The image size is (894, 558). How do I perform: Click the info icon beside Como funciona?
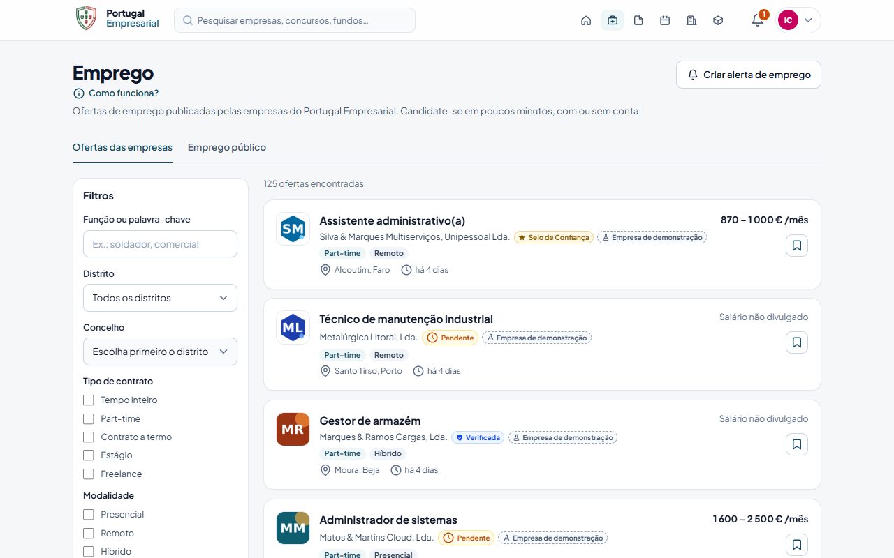pos(78,93)
